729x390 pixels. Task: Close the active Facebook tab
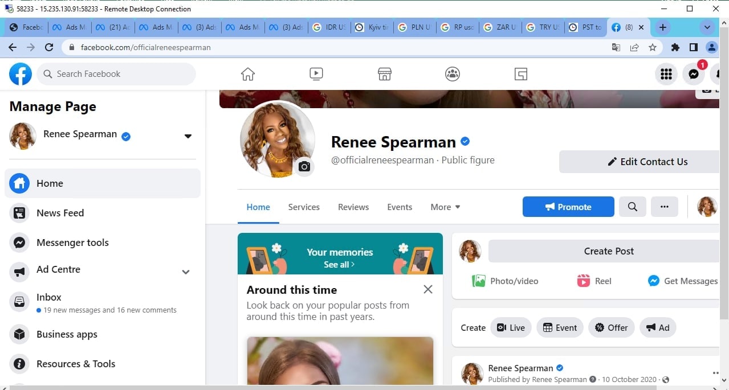click(x=641, y=27)
